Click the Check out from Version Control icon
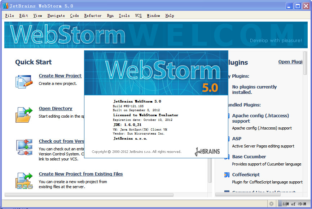The image size is (312, 209). coord(24,147)
